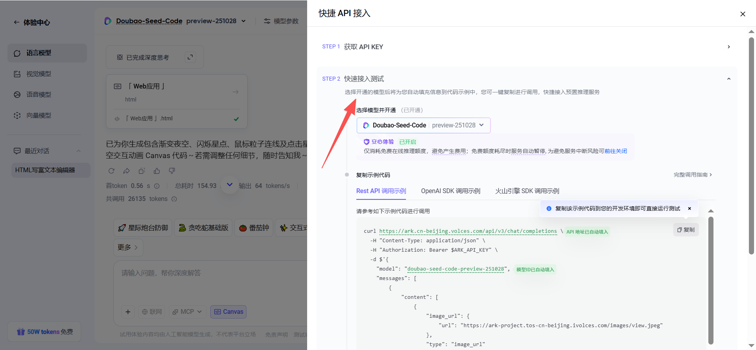The image size is (756, 350).
Task: Open the MCP dropdown
Action: tap(187, 312)
